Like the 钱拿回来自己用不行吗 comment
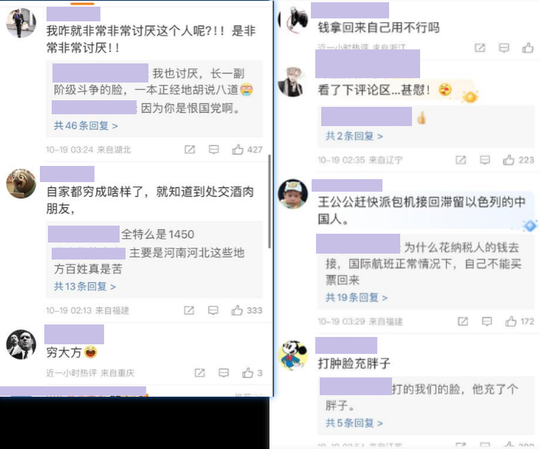539x449 pixels. pyautogui.click(x=528, y=48)
